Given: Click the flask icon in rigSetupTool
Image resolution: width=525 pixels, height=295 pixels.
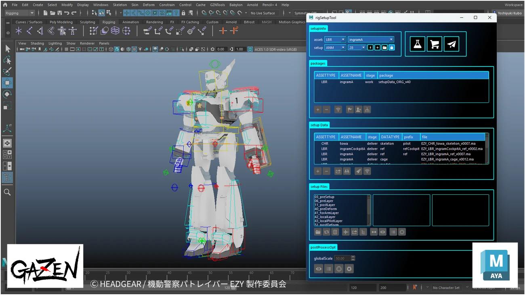Looking at the screenshot, I should [x=418, y=44].
